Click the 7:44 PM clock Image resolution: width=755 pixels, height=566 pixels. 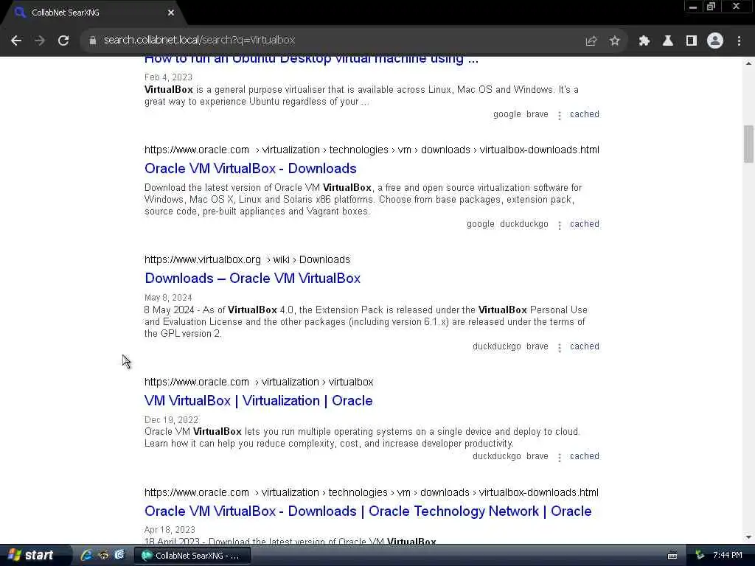coord(728,555)
